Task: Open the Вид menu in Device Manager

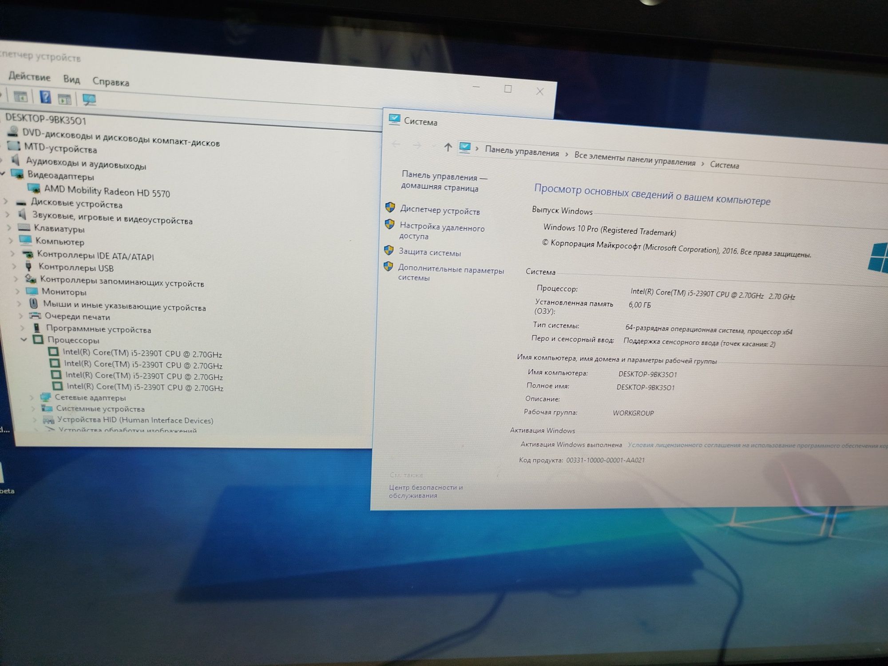Action: click(x=71, y=79)
